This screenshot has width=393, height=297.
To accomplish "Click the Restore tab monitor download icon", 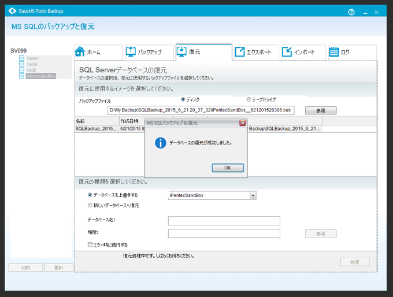I will pos(181,51).
